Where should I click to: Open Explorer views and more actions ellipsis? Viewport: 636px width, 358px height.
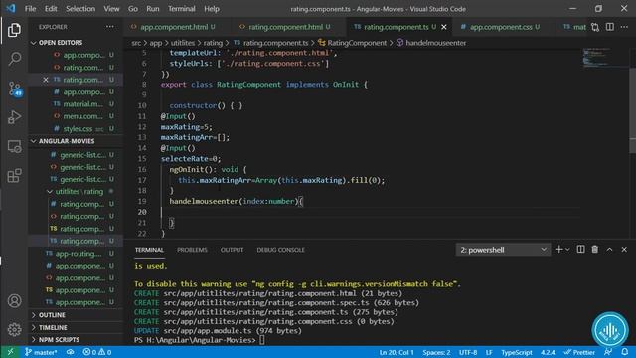click(x=110, y=27)
